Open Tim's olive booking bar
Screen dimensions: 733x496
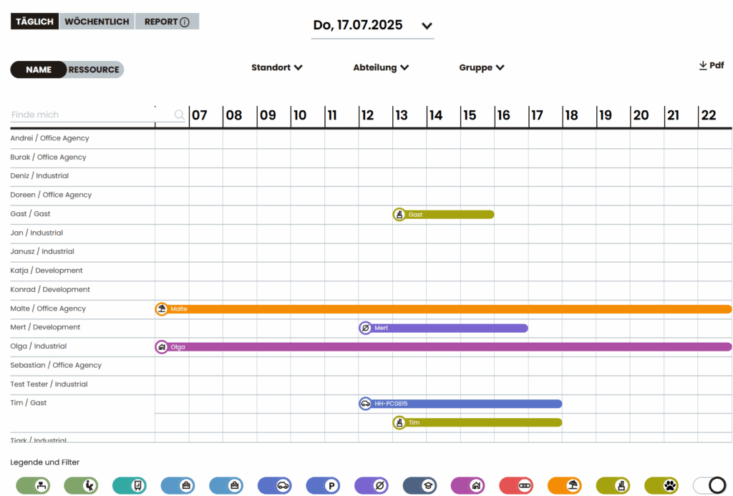click(x=477, y=422)
